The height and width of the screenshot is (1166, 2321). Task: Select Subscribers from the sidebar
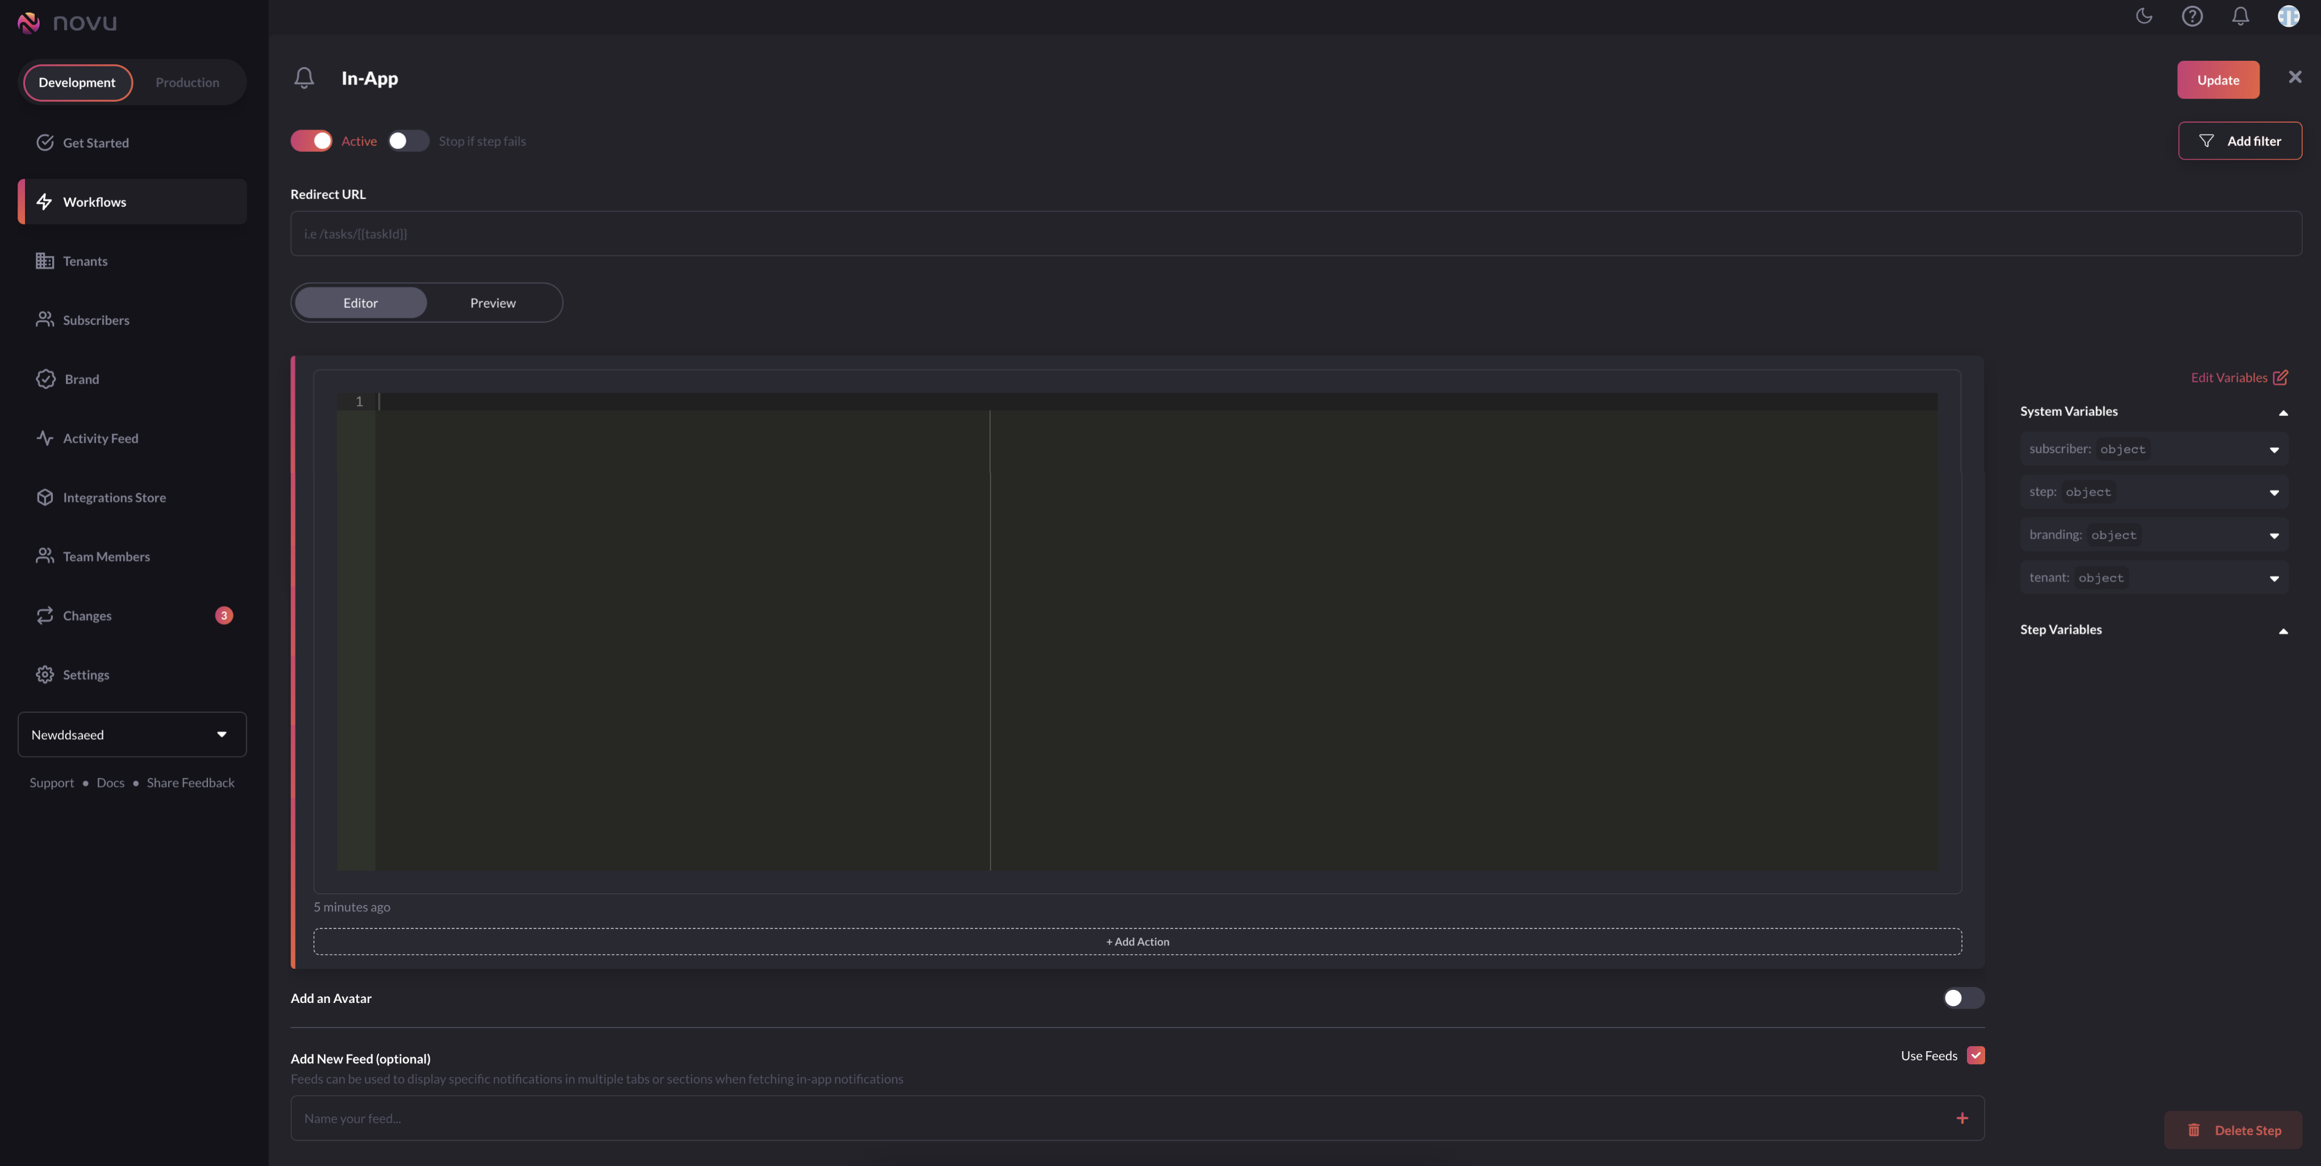(97, 319)
